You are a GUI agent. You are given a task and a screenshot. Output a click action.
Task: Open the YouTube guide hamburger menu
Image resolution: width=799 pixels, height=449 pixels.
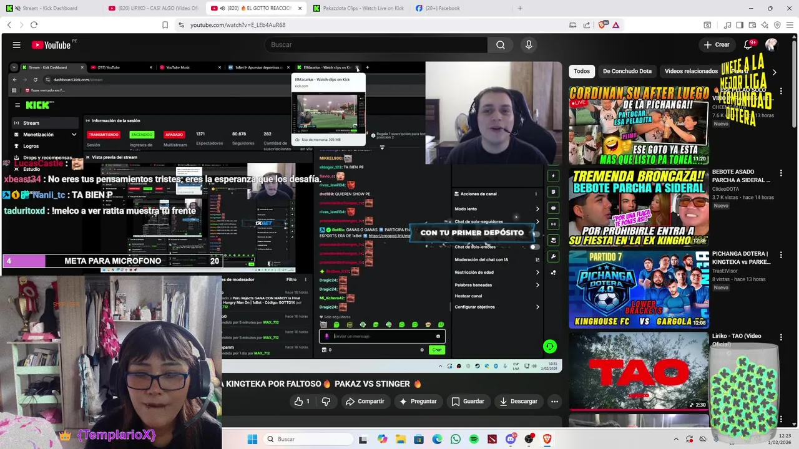point(17,45)
